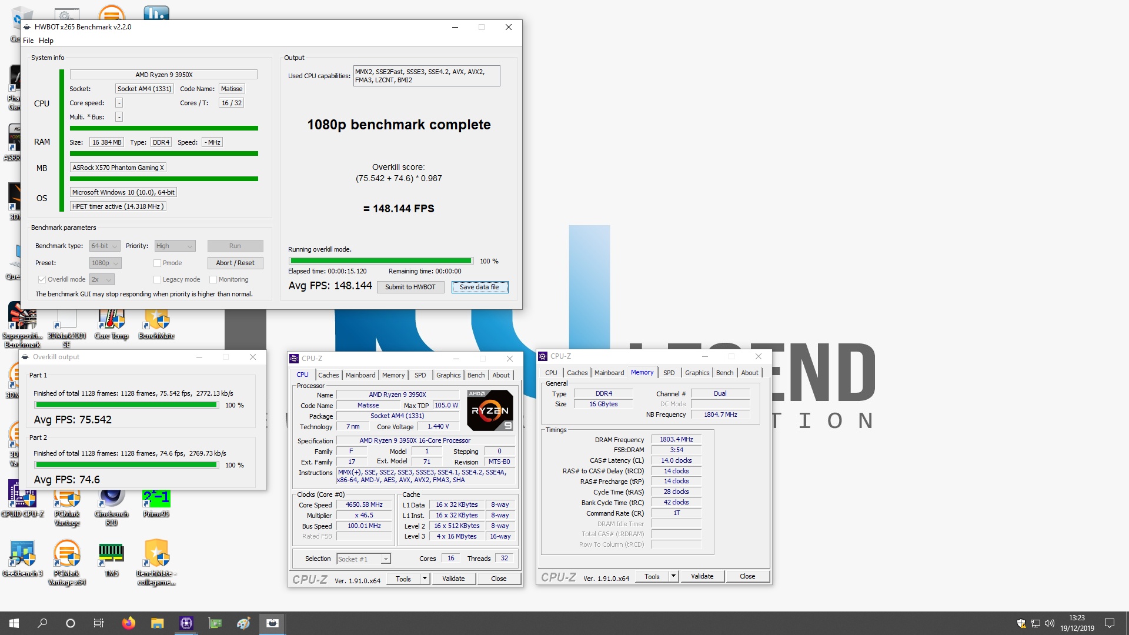The height and width of the screenshot is (635, 1129).
Task: Click Part 2 progress bar
Action: (126, 464)
